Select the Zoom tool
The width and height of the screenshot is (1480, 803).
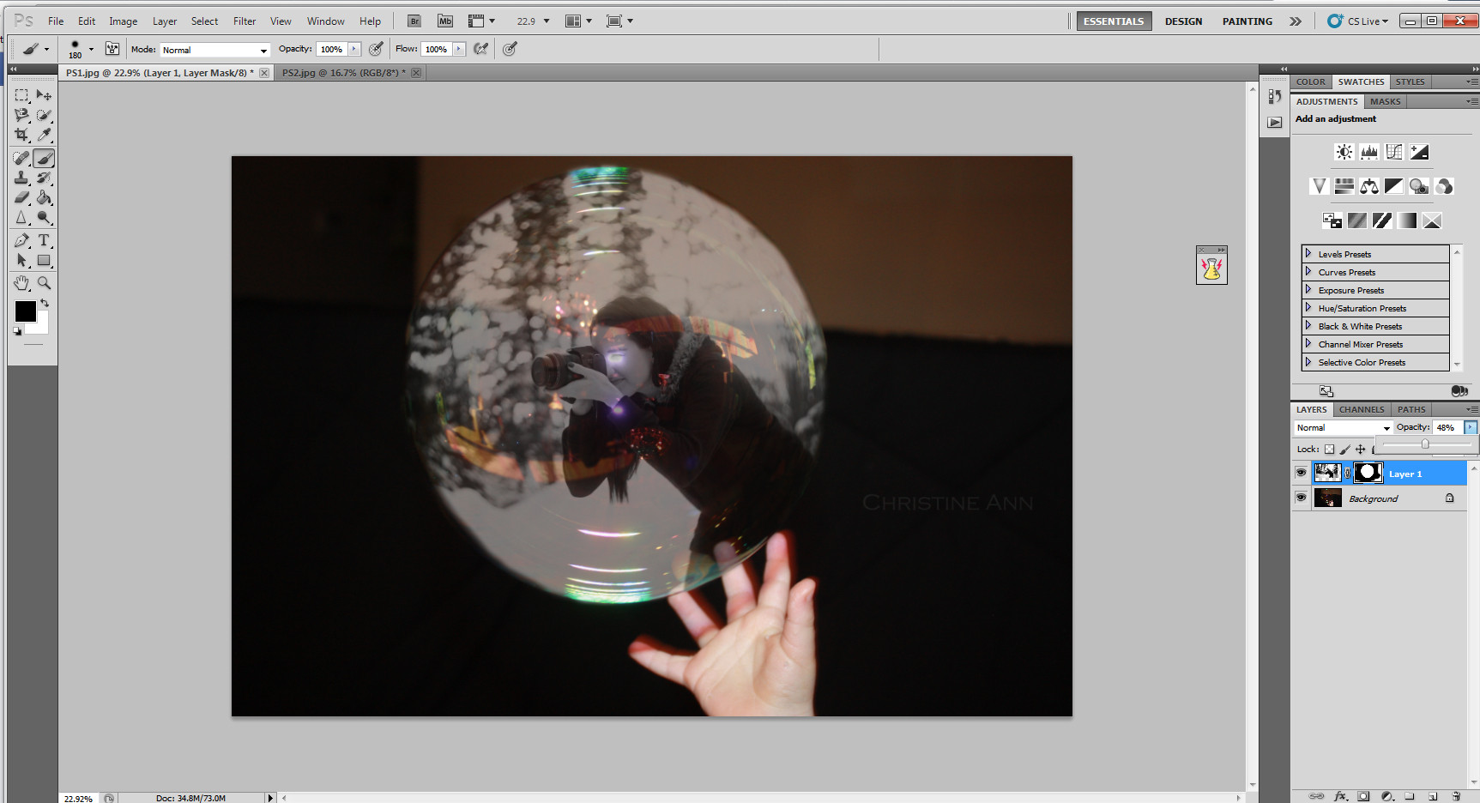pos(44,283)
